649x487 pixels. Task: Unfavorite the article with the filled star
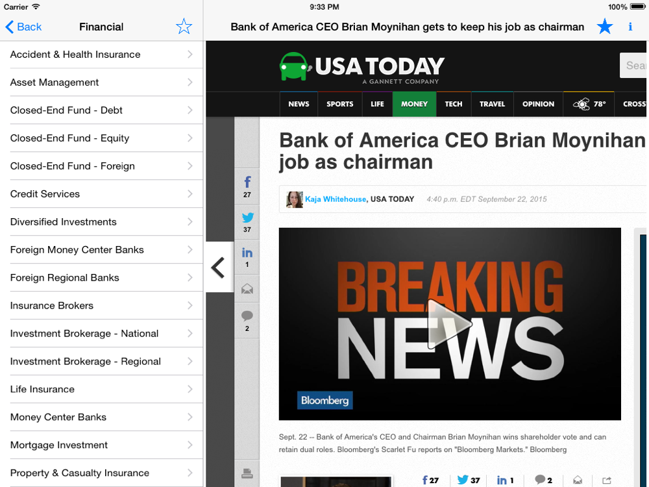point(605,27)
